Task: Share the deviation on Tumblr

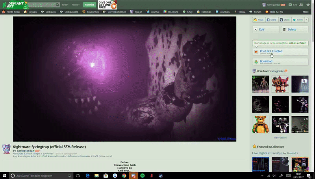Action: click(285, 20)
